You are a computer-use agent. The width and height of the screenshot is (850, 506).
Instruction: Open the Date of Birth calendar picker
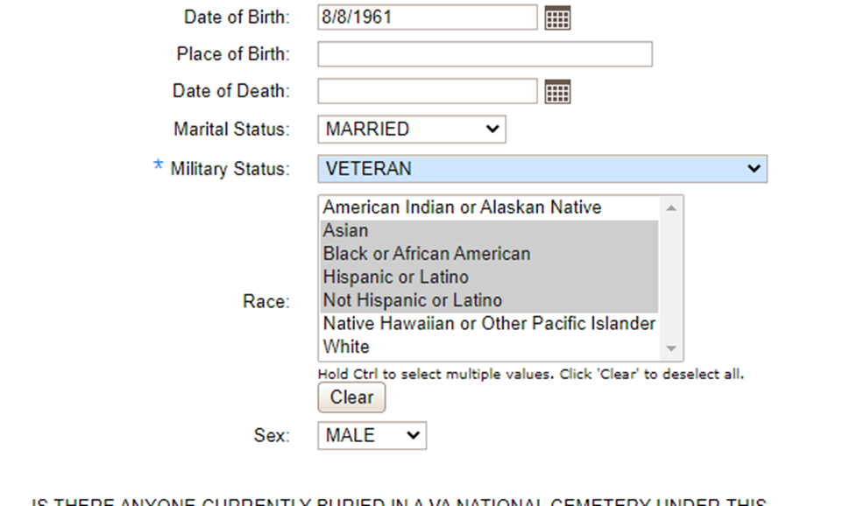557,18
